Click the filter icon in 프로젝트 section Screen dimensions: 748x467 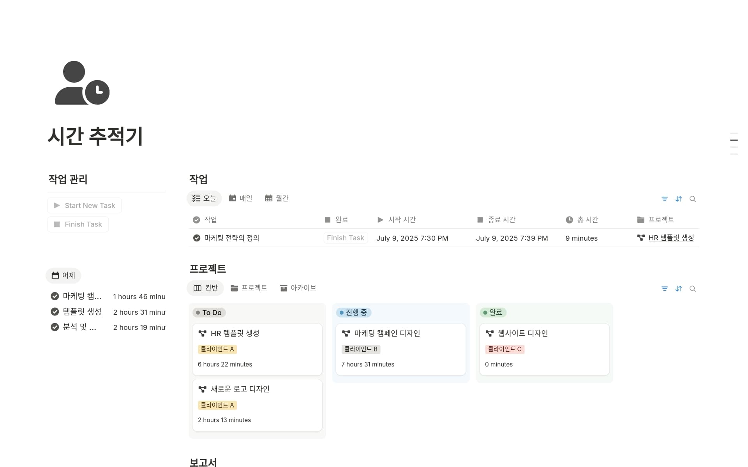point(665,289)
